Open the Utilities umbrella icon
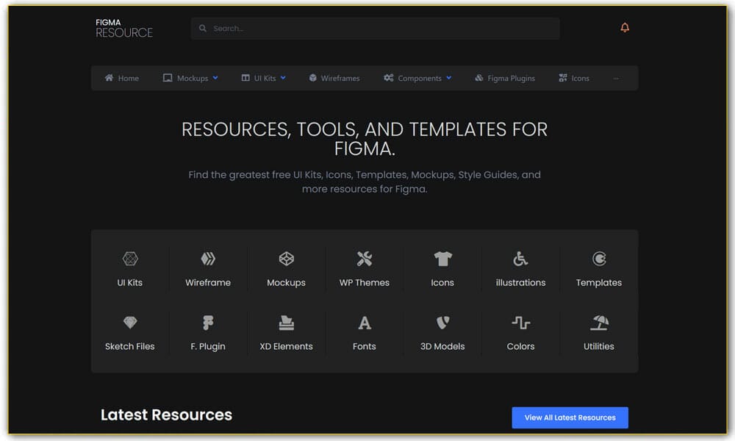This screenshot has width=735, height=441. pyautogui.click(x=598, y=323)
